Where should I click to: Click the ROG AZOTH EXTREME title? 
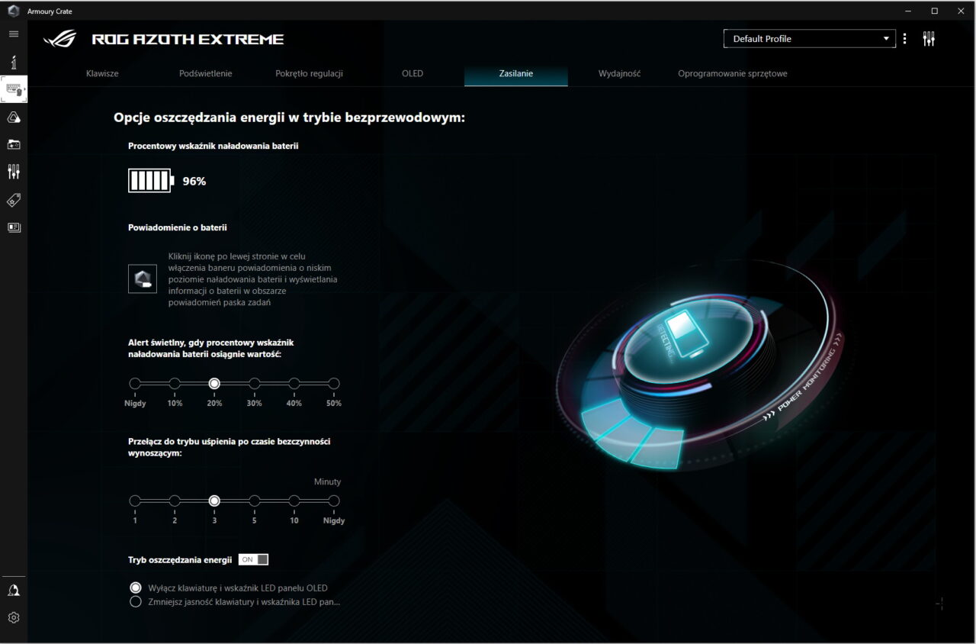pos(188,40)
